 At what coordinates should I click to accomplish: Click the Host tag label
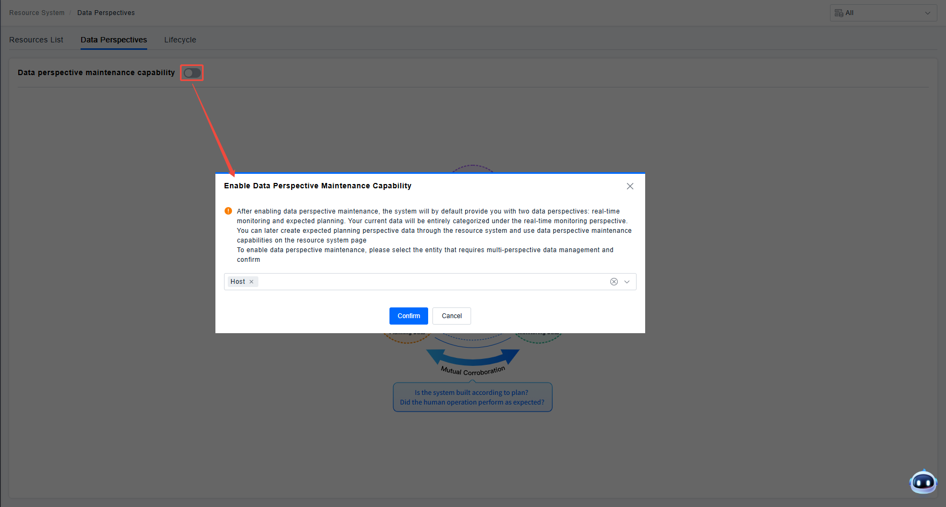click(237, 282)
